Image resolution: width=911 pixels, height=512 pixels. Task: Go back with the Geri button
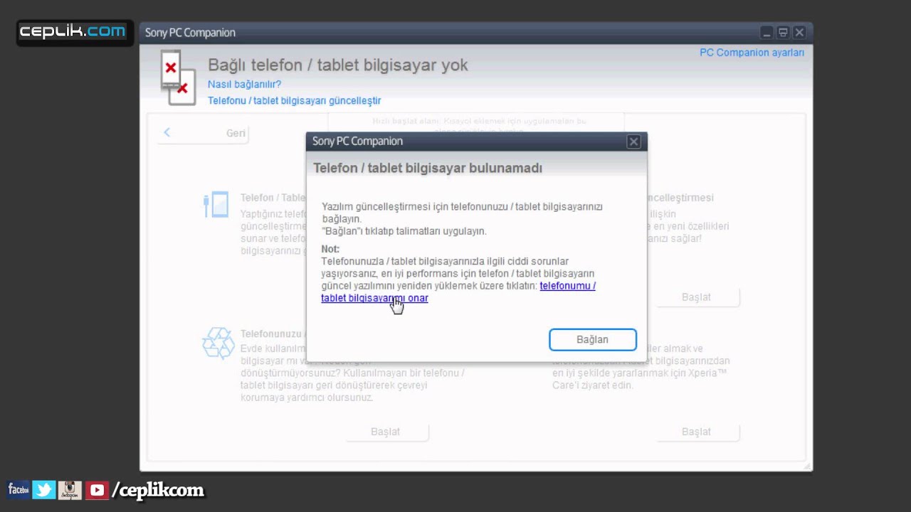pos(203,133)
